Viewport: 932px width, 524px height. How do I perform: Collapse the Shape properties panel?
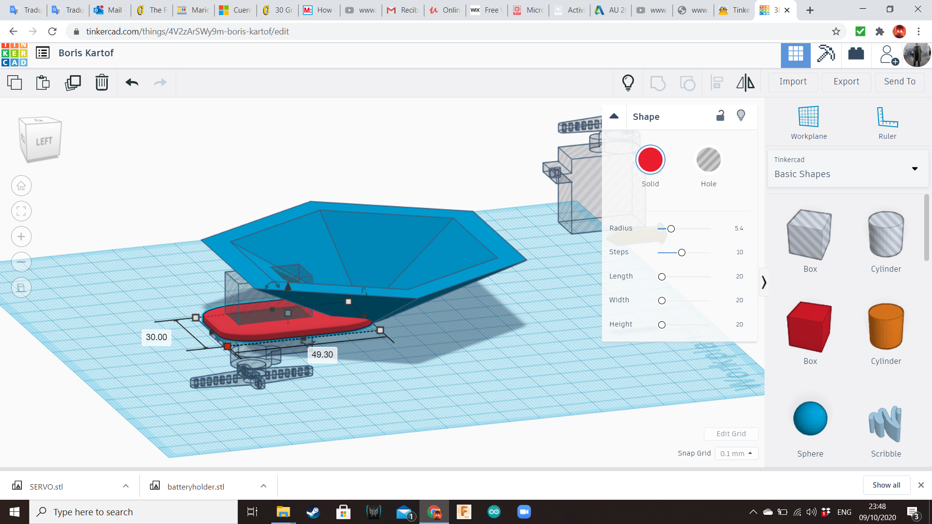point(614,116)
